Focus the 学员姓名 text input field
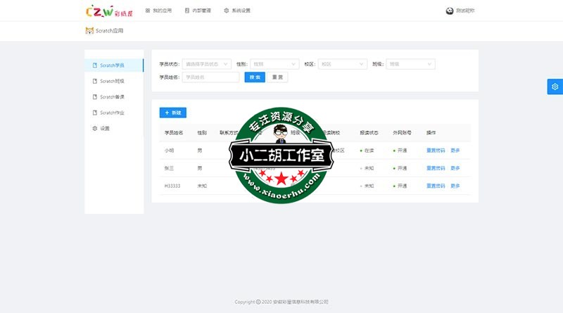This screenshot has height=313, width=563. click(210, 77)
